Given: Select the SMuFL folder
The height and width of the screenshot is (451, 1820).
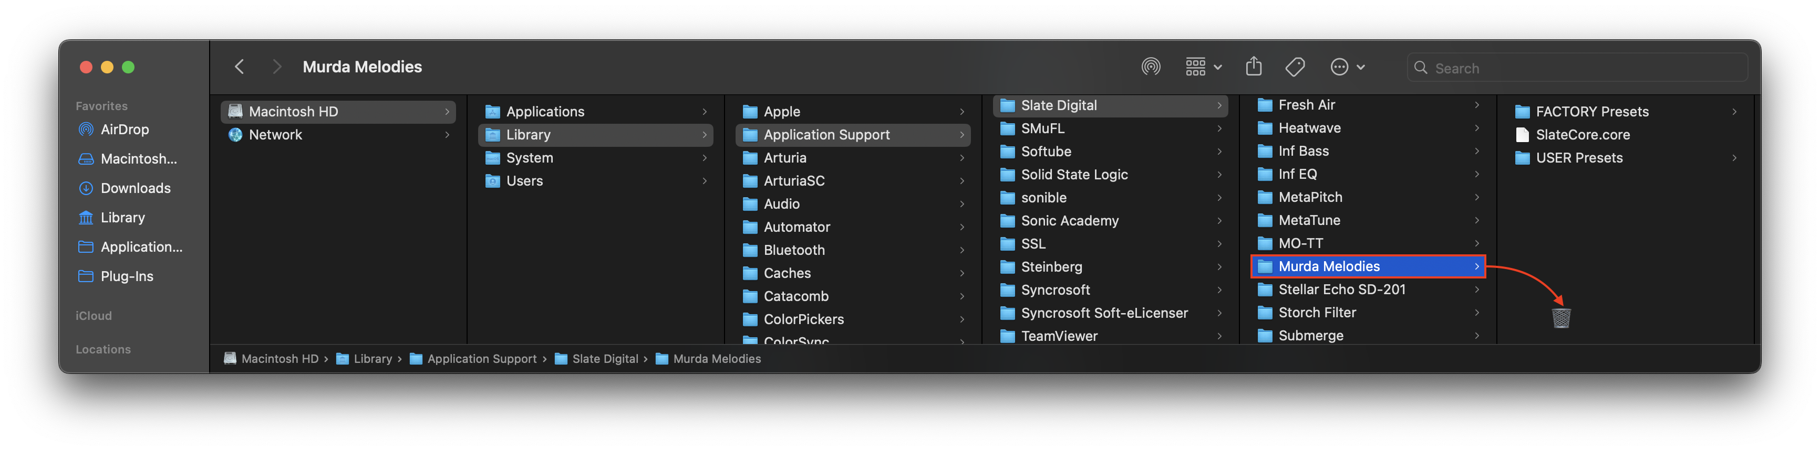Looking at the screenshot, I should click(x=1110, y=129).
